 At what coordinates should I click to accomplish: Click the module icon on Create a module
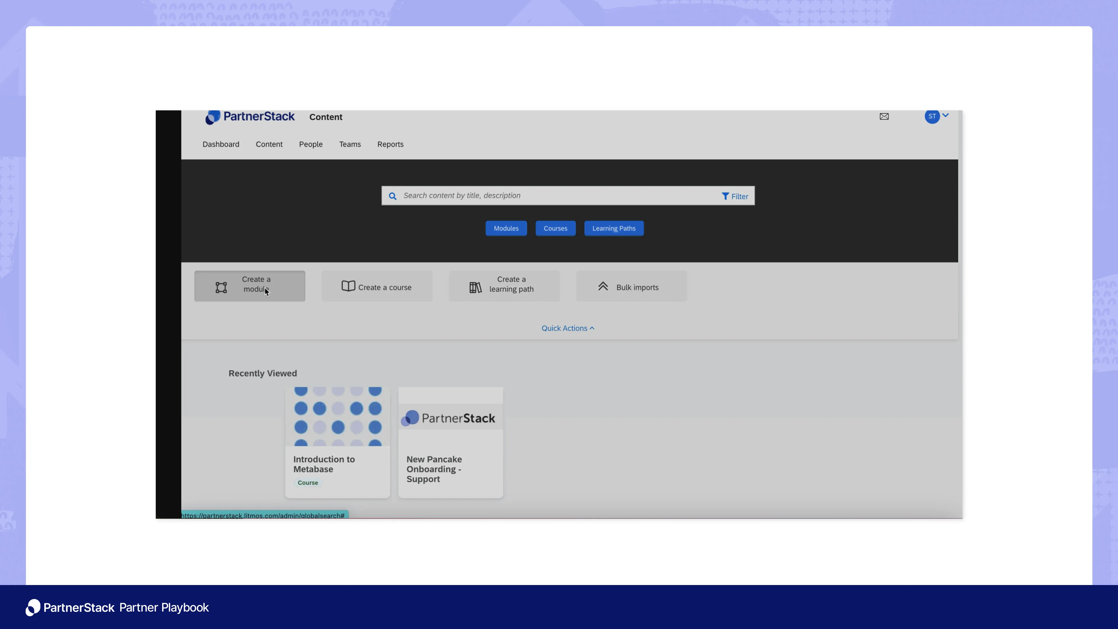click(221, 287)
